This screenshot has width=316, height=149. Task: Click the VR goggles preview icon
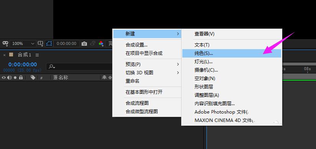click(x=5, y=43)
